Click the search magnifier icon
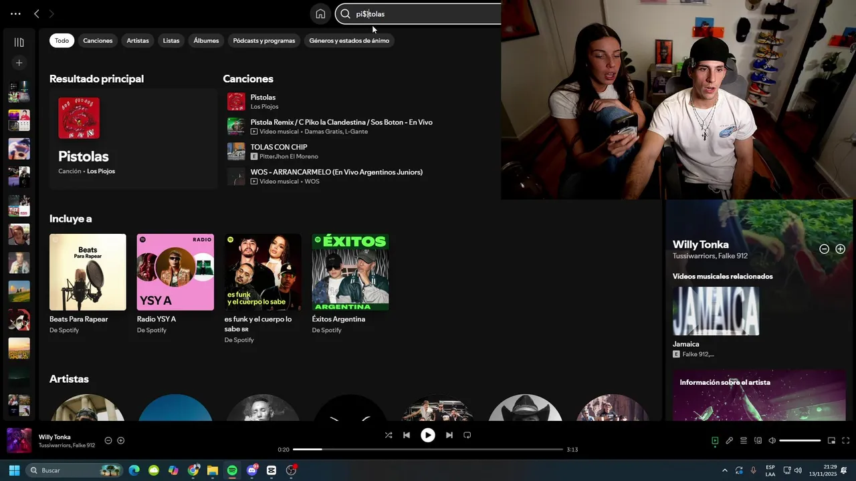The height and width of the screenshot is (481, 856). coord(345,13)
